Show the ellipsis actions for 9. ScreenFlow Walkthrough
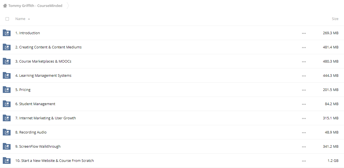The height and width of the screenshot is (168, 344). 304,147
